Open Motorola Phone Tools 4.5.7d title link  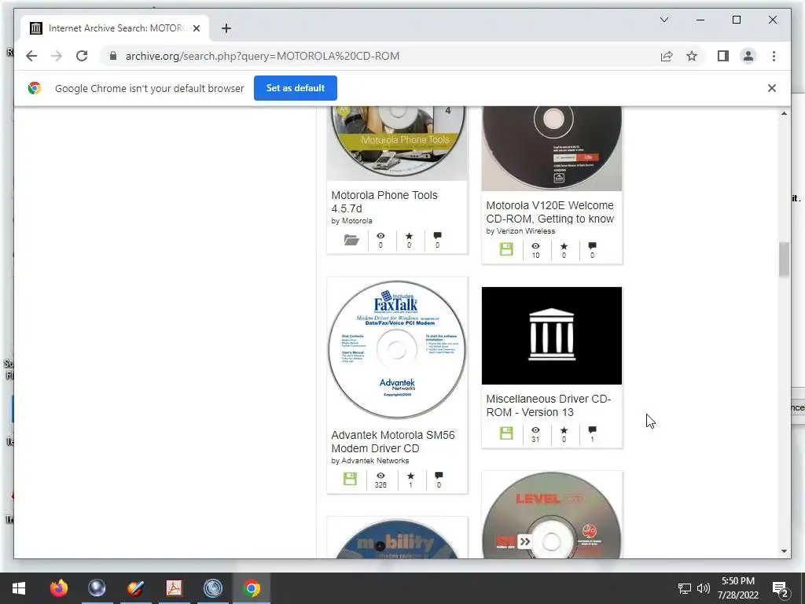[x=384, y=202]
